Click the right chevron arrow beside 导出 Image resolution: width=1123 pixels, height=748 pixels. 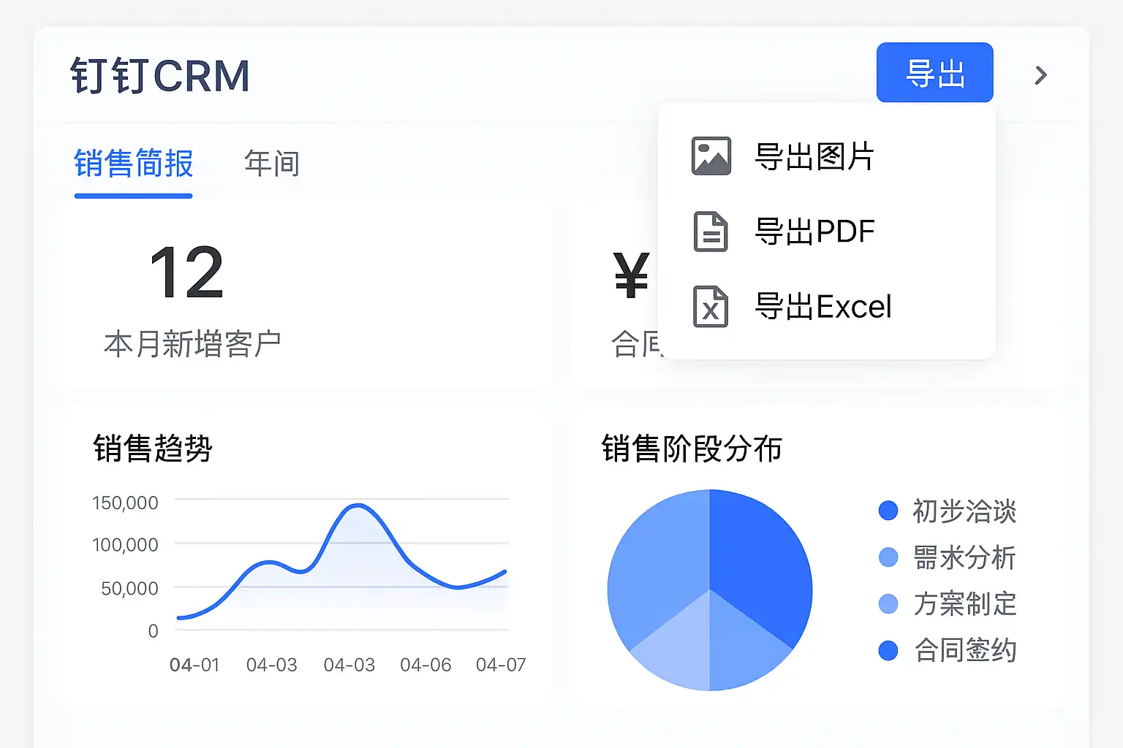click(x=1041, y=75)
